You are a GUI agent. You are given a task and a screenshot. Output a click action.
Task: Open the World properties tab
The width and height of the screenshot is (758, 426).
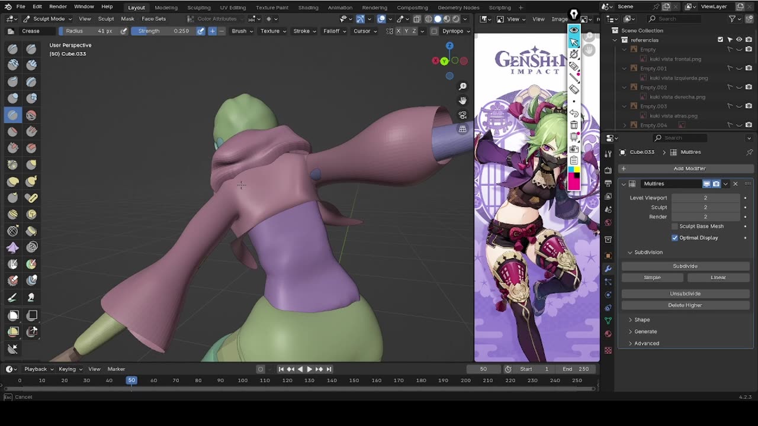point(608,222)
